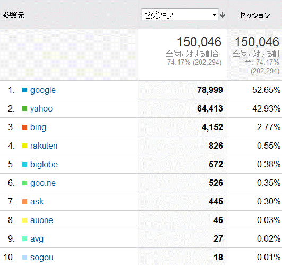Select the 445 sessions value
Screen dimensions: 282x265
[x=216, y=201]
